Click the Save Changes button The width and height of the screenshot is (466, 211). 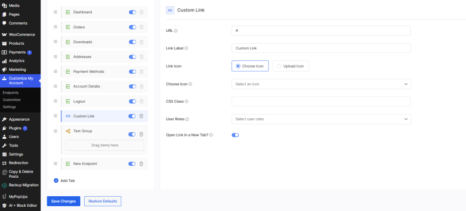pos(63,201)
